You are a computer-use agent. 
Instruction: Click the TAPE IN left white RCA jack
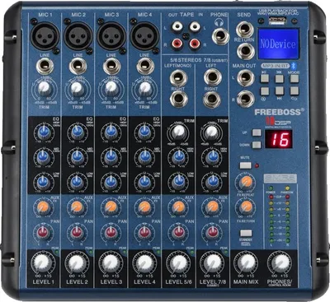195,27
